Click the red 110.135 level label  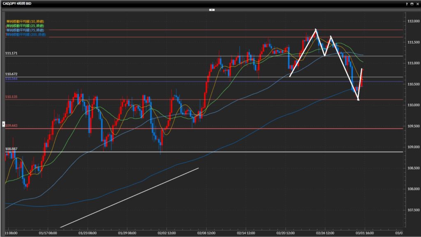pyautogui.click(x=11, y=97)
